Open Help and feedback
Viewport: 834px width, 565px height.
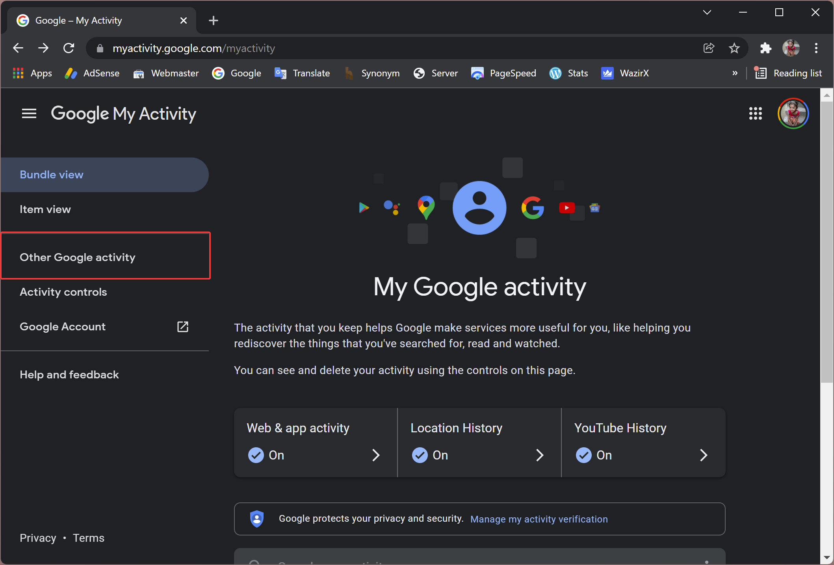104,375
